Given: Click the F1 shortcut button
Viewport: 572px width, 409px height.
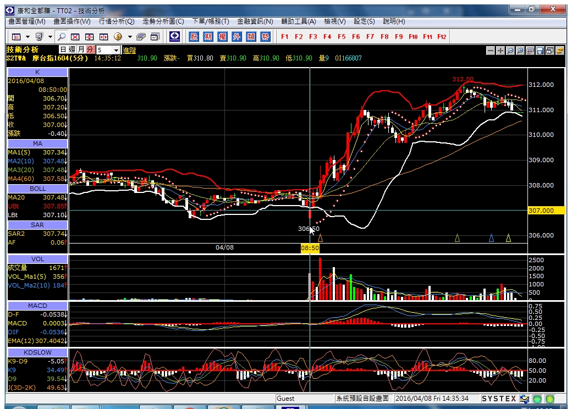Looking at the screenshot, I should (x=284, y=37).
